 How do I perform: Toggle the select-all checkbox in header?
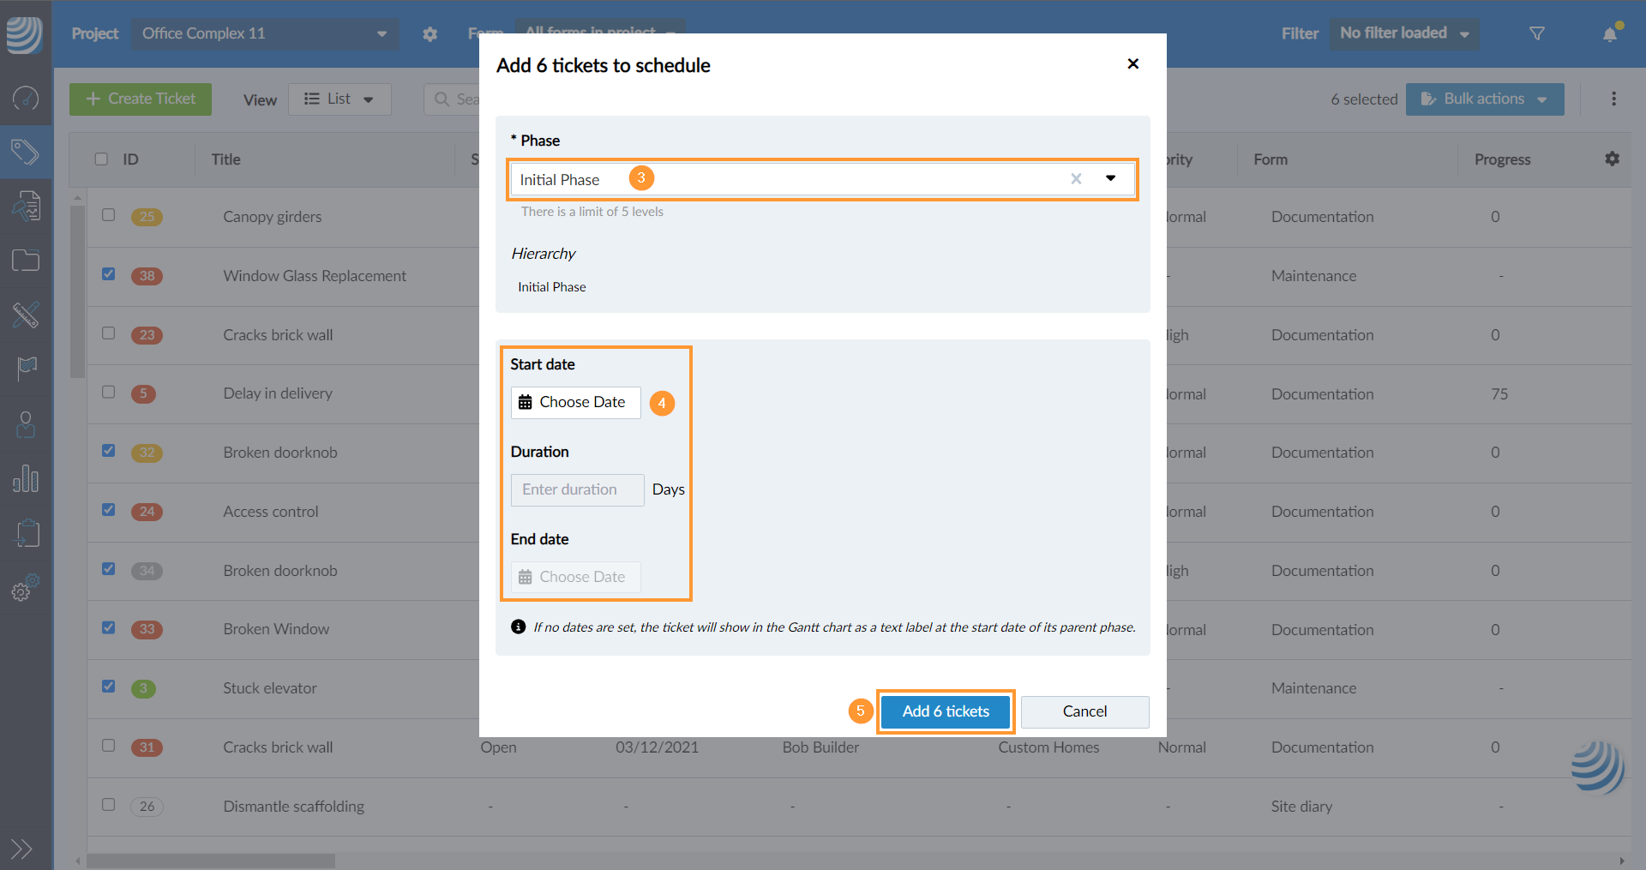tap(101, 159)
